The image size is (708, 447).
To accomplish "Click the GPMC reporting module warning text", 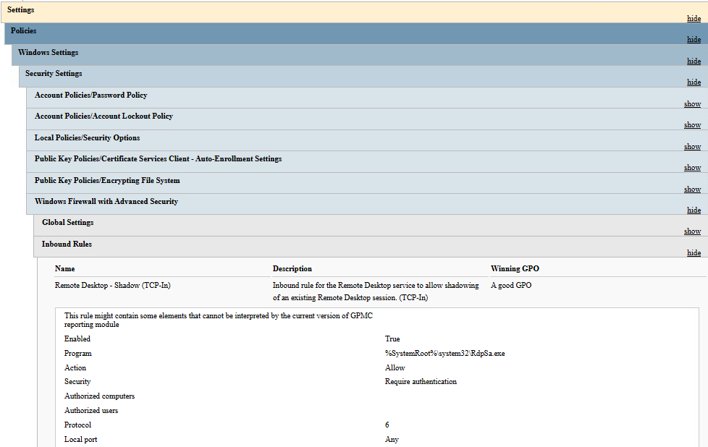I will pos(219,320).
